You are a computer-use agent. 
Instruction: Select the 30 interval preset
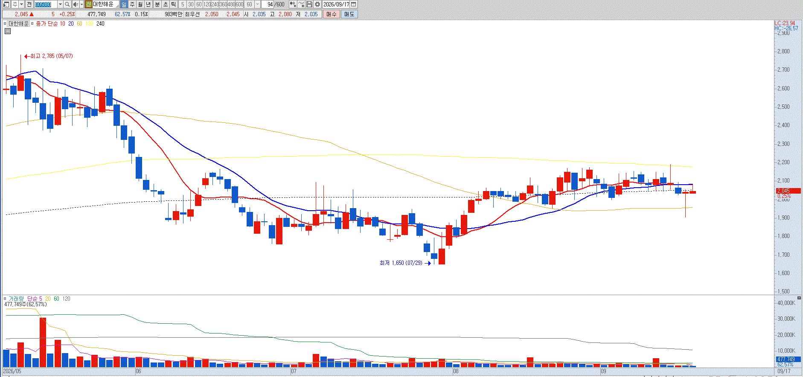click(x=191, y=4)
